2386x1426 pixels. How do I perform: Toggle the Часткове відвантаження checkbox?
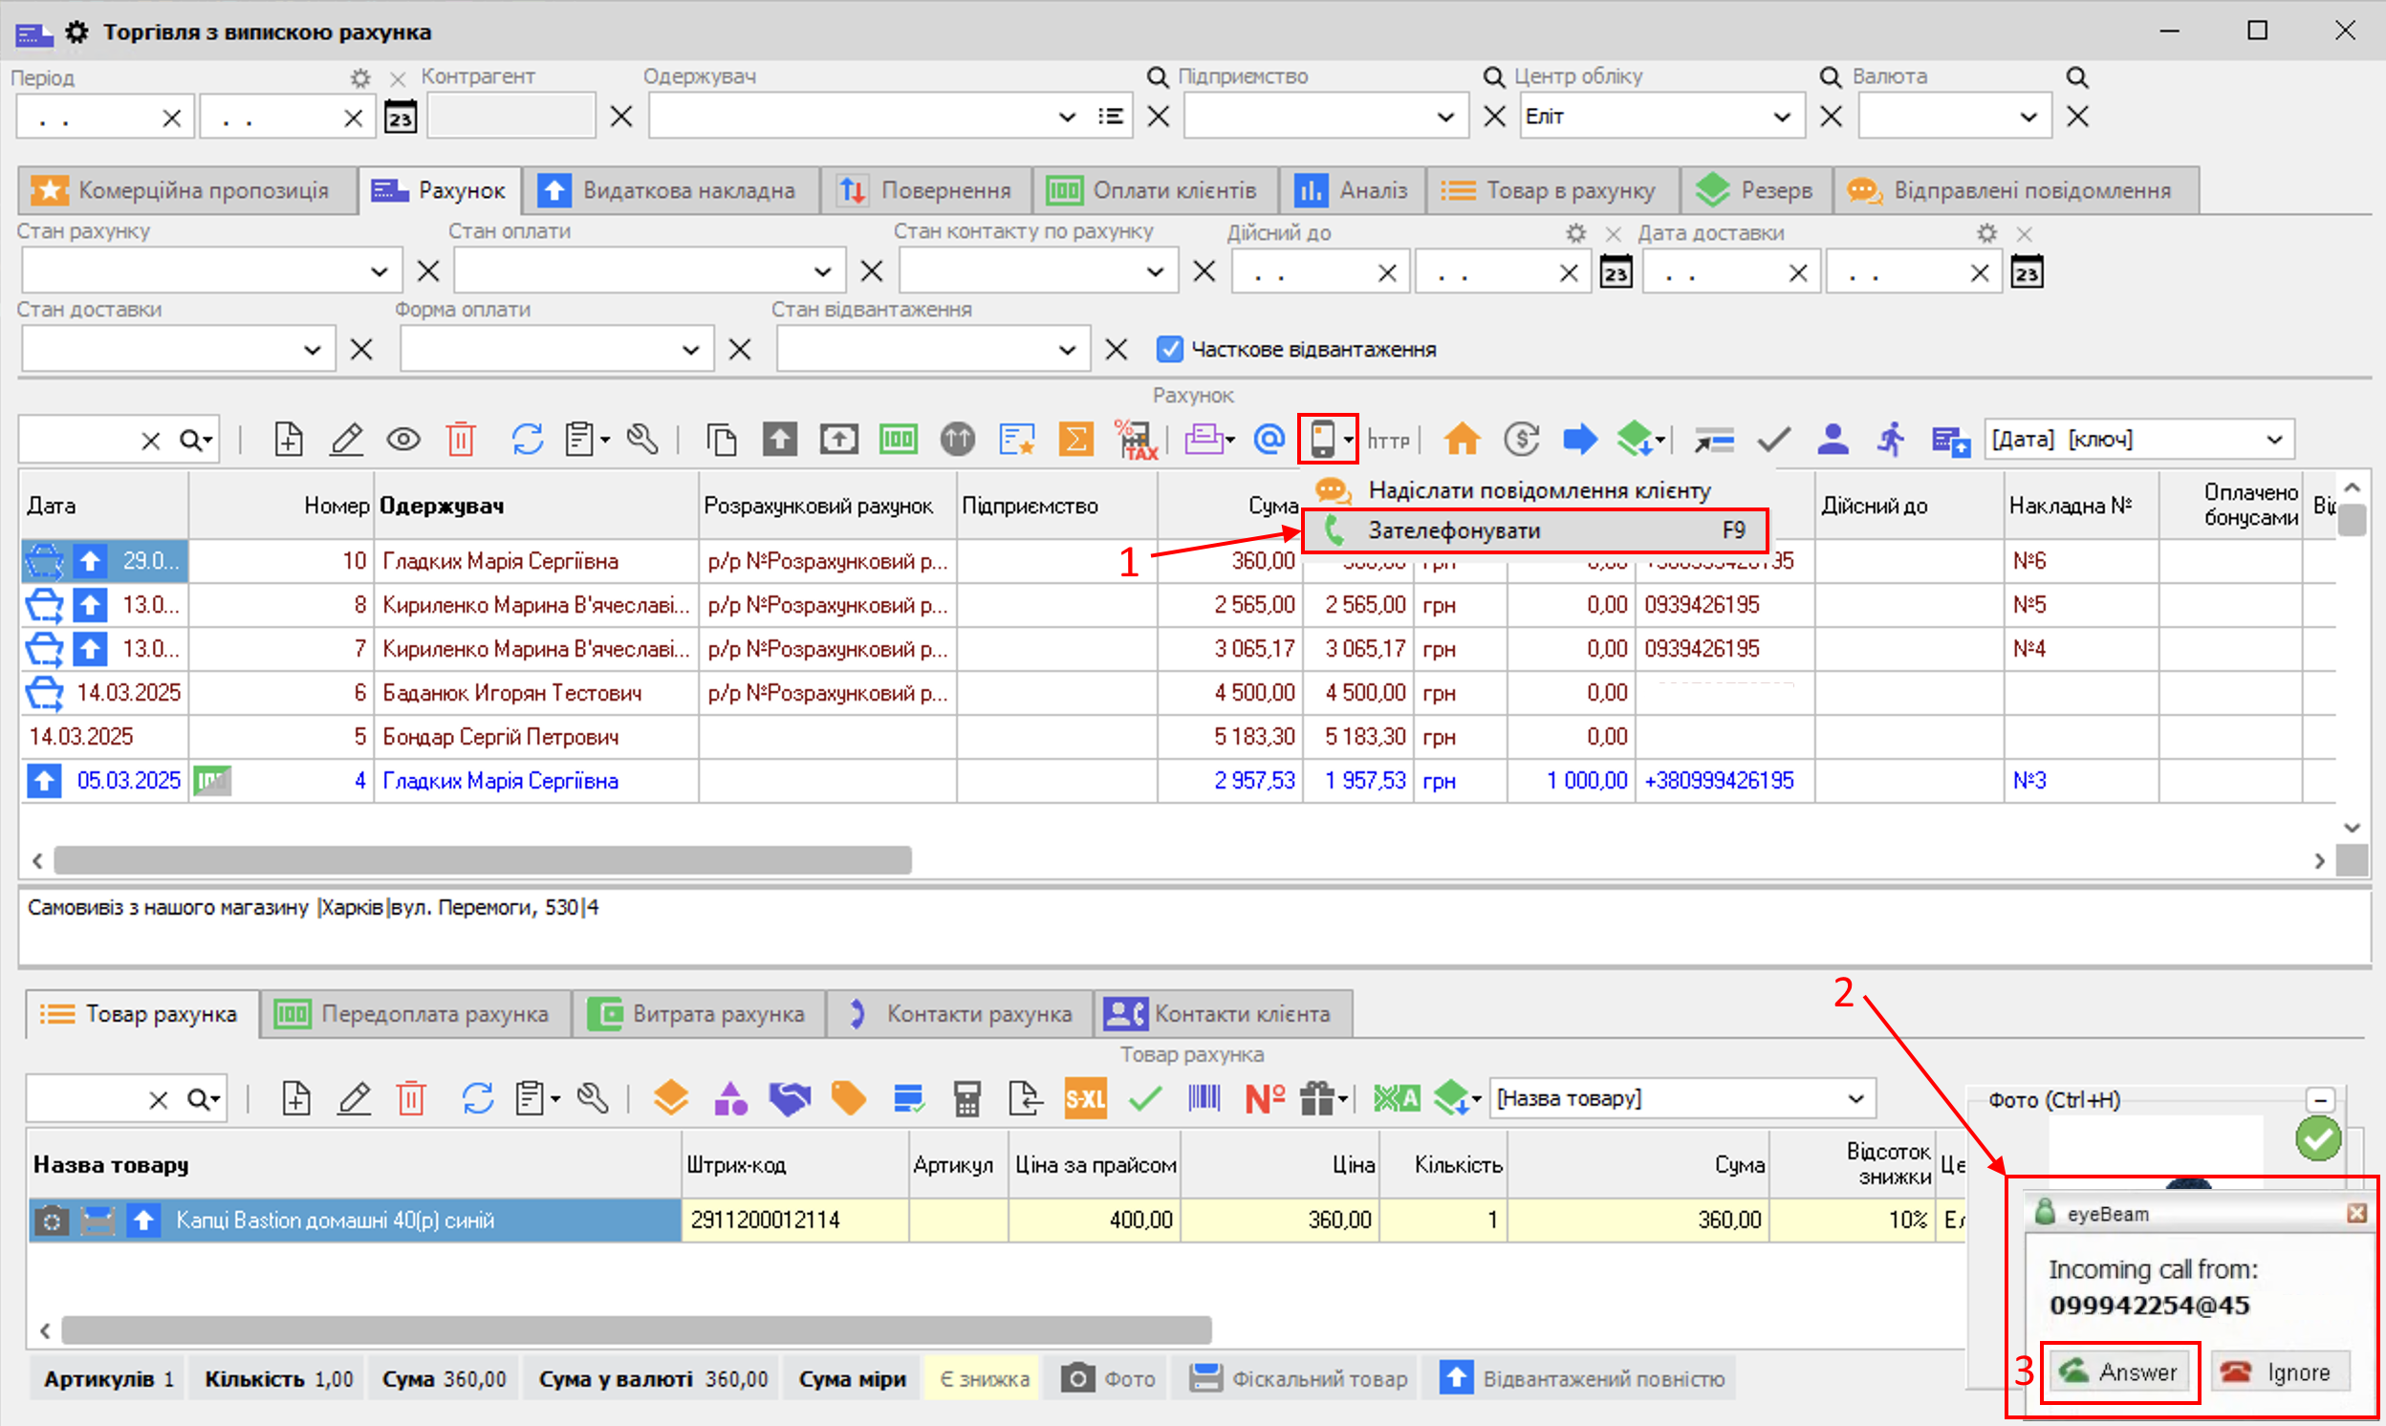1168,350
